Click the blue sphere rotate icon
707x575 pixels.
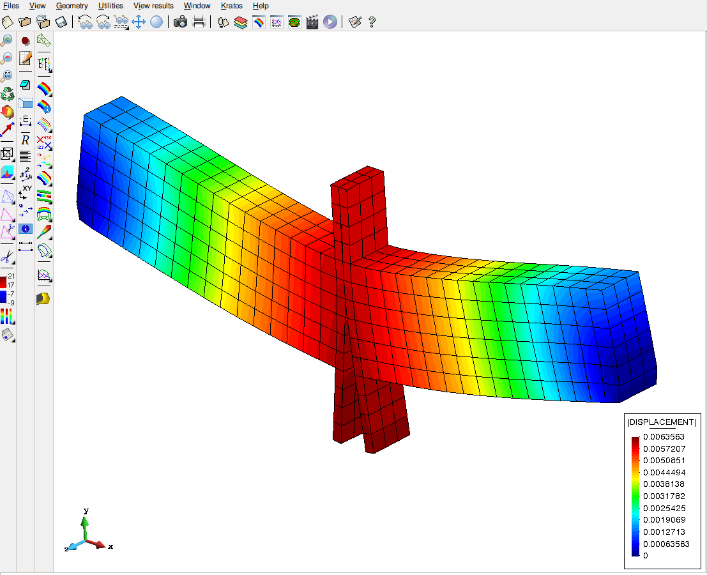coord(156,22)
